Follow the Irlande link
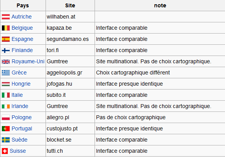The width and height of the screenshot is (225, 157). pos(20,106)
